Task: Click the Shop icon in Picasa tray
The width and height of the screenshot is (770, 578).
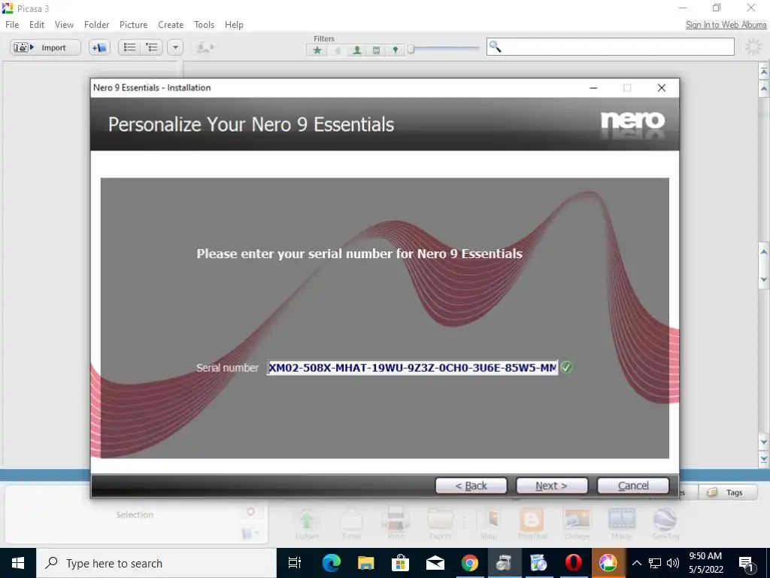Action: click(489, 524)
